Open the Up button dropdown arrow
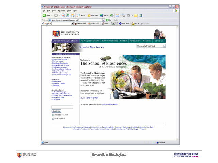 pos(139,24)
